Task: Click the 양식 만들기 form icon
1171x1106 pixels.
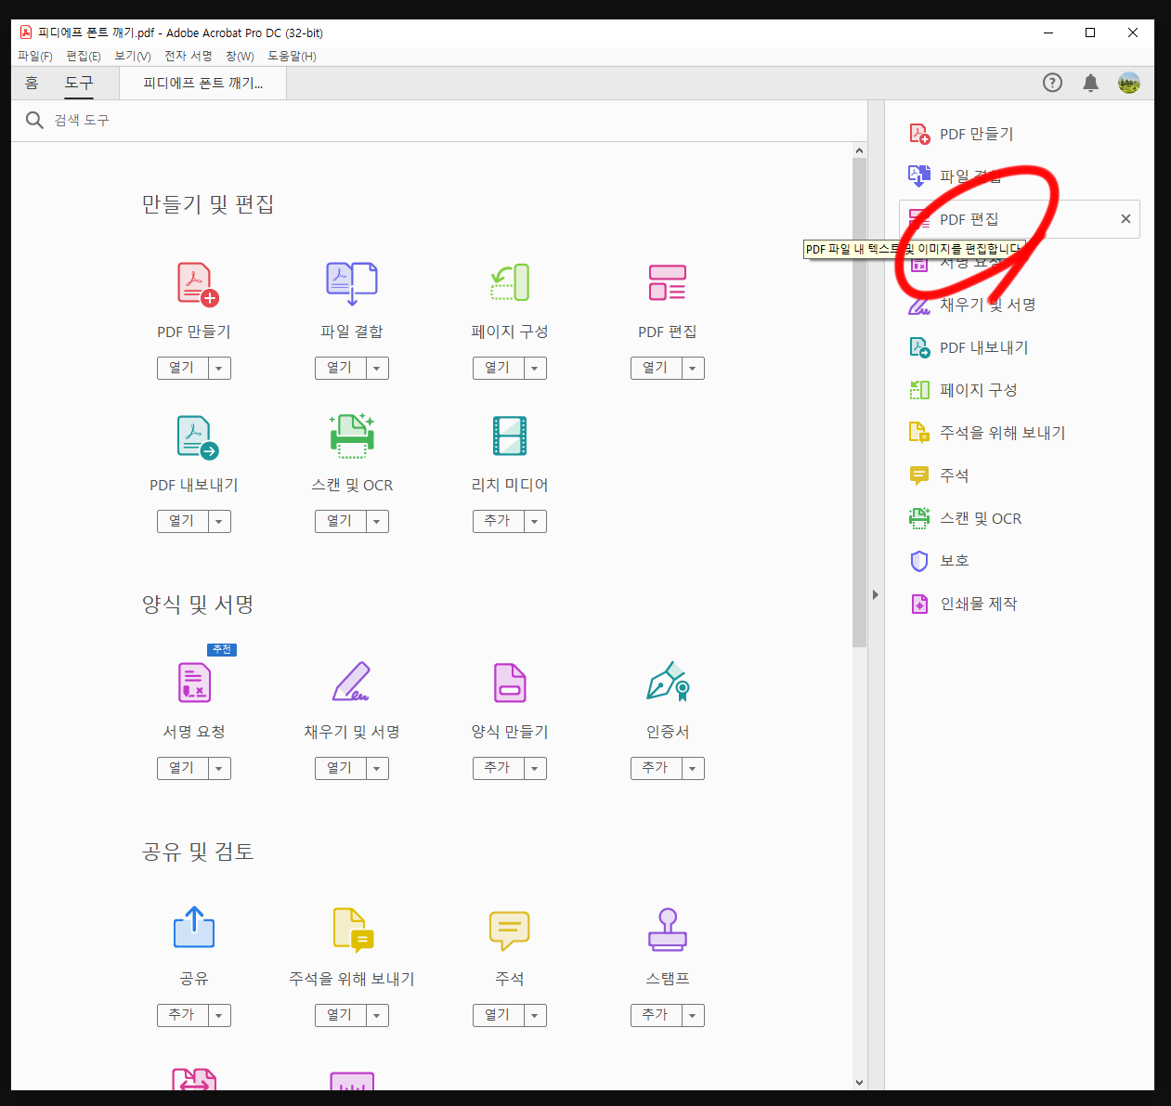Action: [x=510, y=683]
